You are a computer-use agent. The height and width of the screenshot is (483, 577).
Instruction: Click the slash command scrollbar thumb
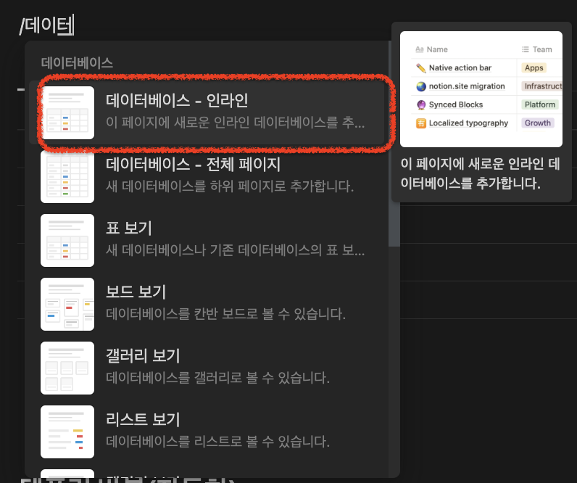coord(394,145)
